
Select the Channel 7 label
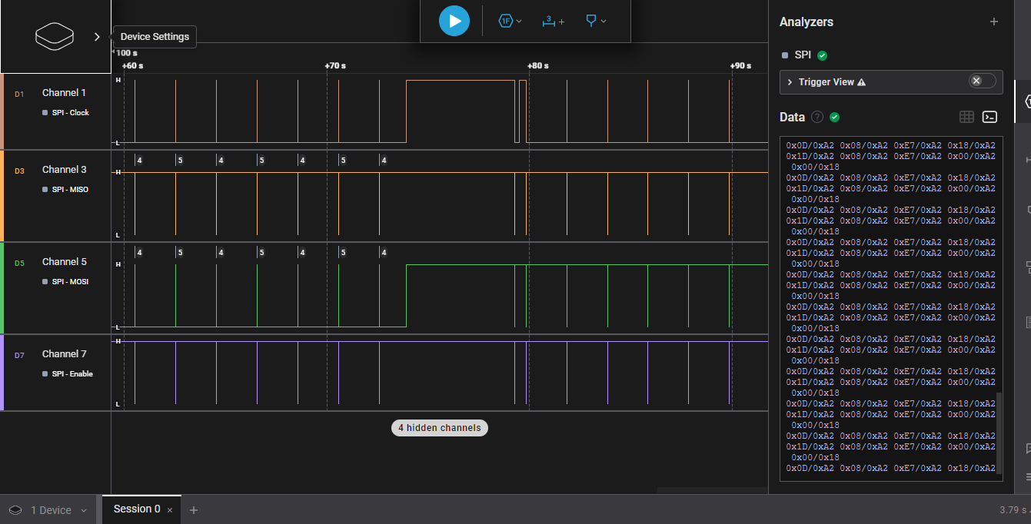coord(64,353)
